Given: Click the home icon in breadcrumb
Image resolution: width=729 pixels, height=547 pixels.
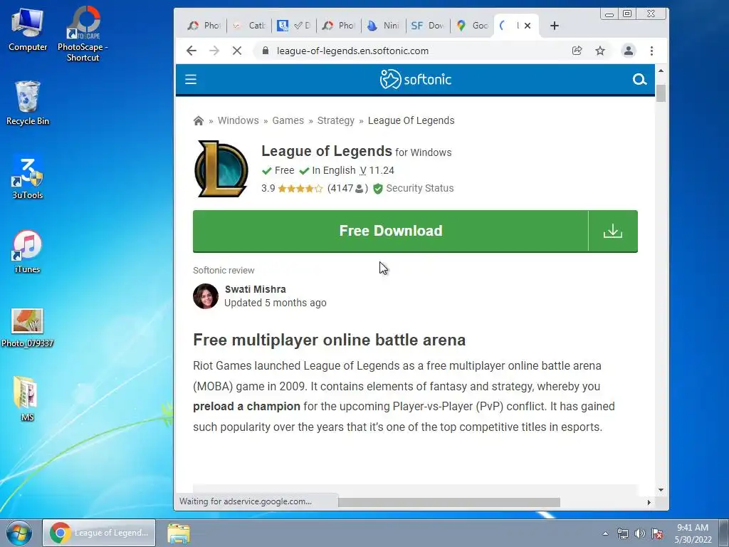Looking at the screenshot, I should (199, 121).
